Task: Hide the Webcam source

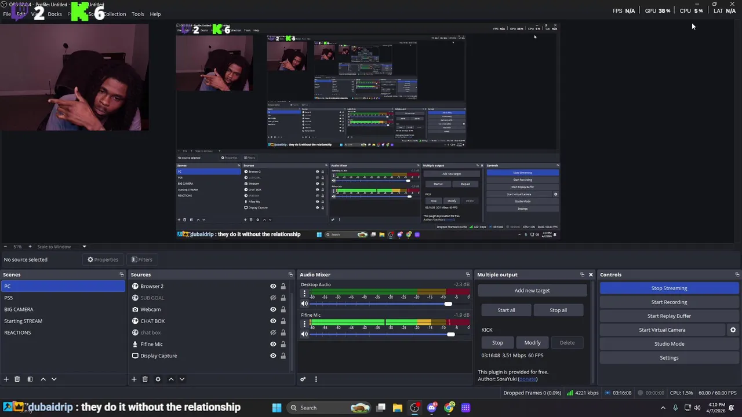Action: point(273,309)
